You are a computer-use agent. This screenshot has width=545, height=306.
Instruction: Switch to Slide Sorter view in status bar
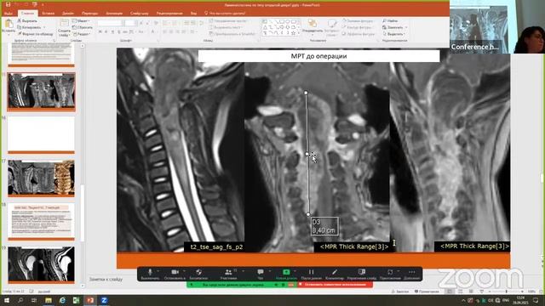click(x=460, y=292)
